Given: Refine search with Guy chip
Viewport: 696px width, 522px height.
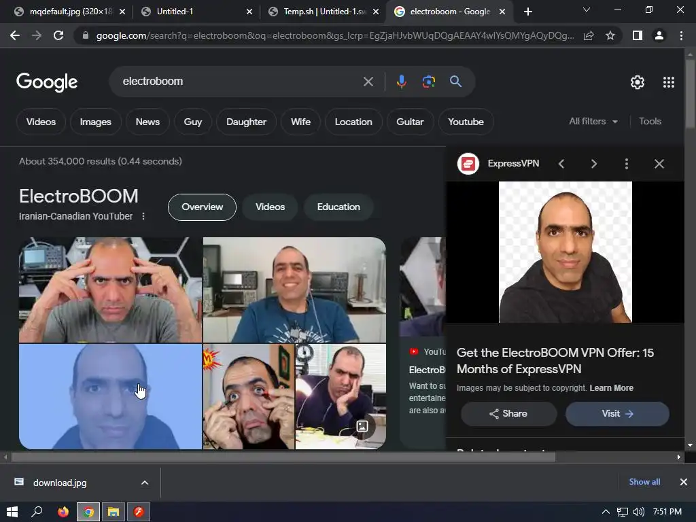Looking at the screenshot, I should coord(192,122).
